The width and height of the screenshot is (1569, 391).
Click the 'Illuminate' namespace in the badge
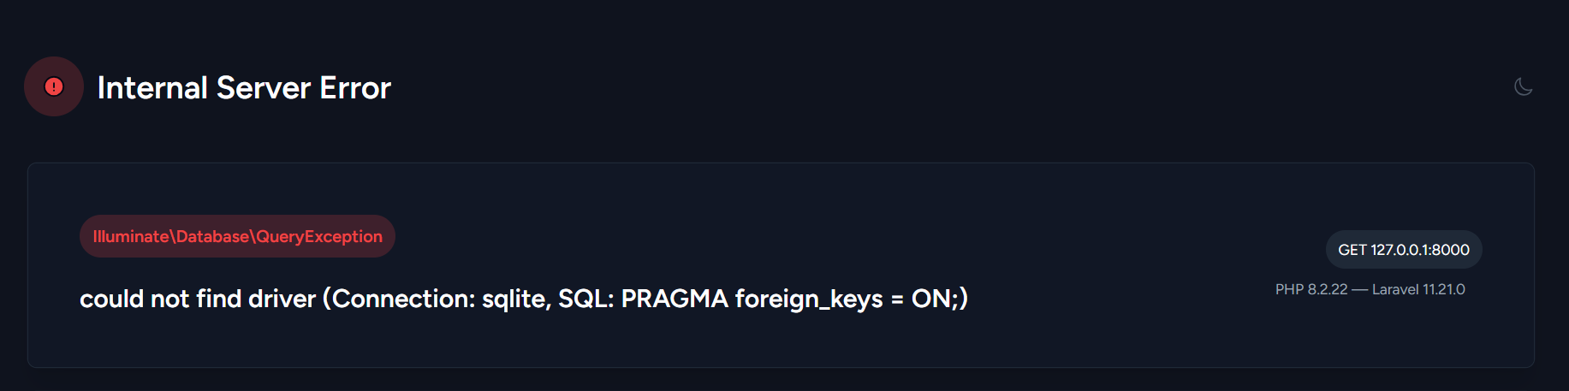[x=131, y=236]
